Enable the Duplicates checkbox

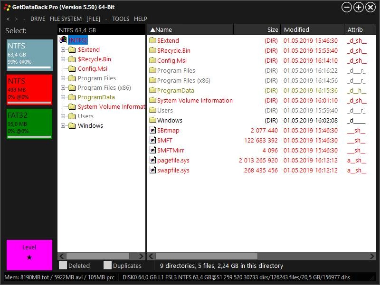coord(107,266)
